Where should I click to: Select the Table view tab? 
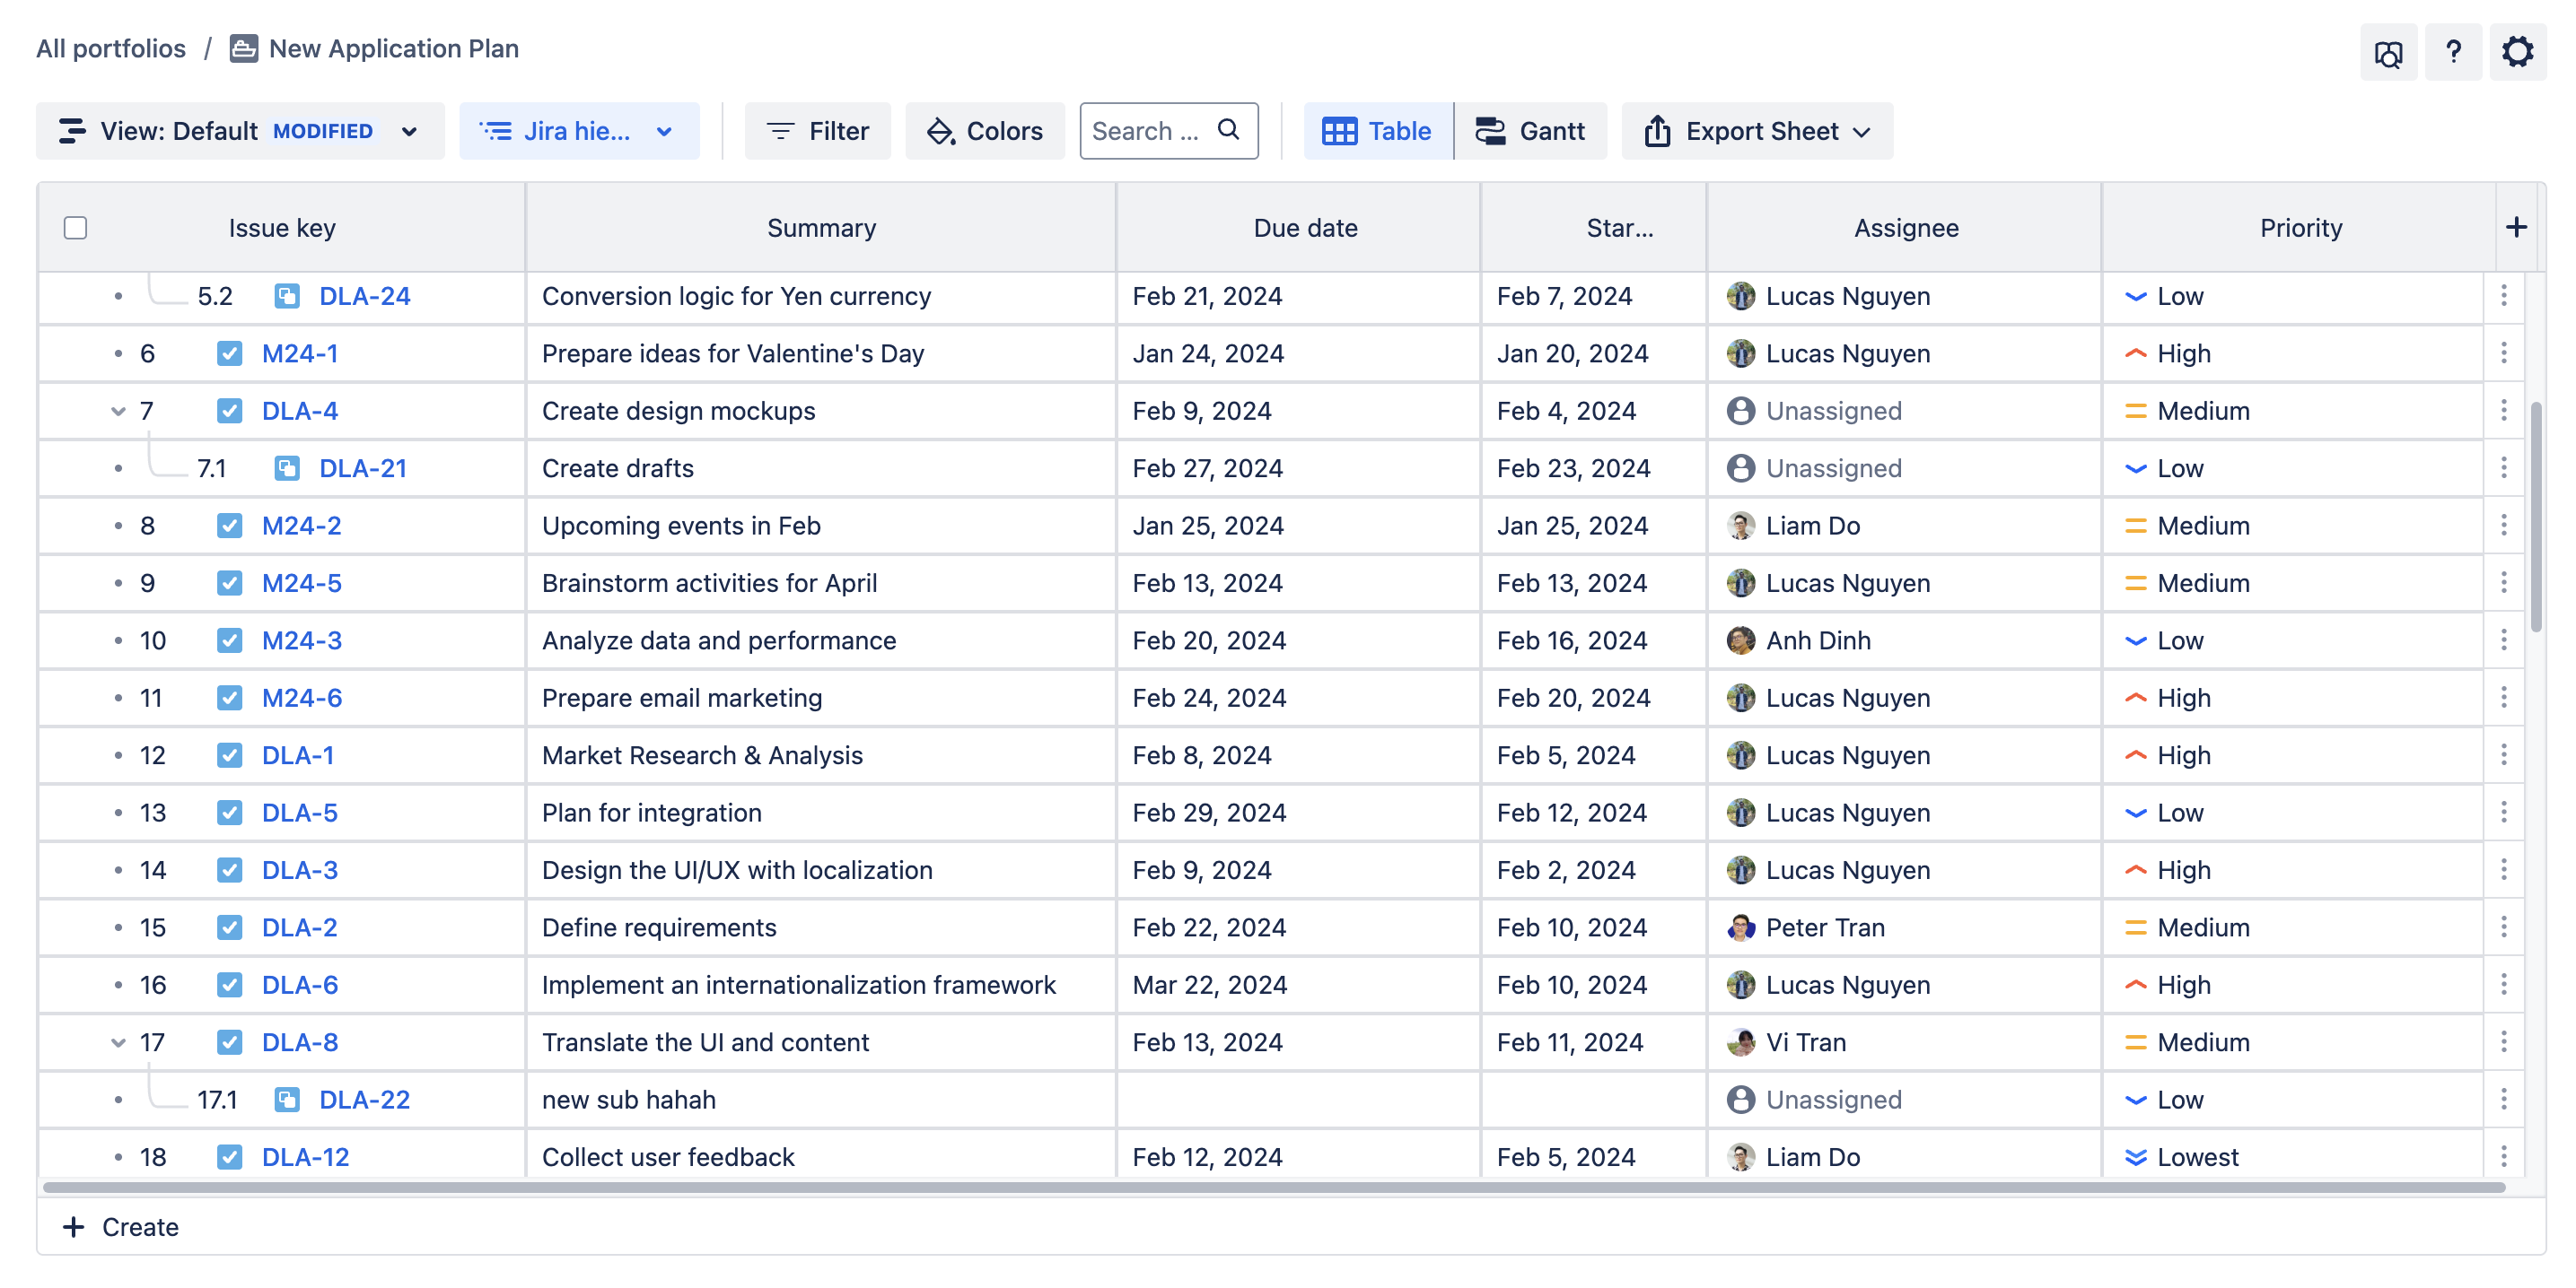pyautogui.click(x=1377, y=131)
